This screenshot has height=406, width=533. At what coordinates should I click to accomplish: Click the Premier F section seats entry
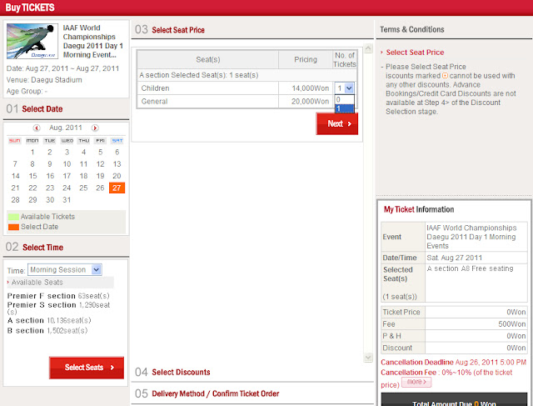(x=58, y=296)
